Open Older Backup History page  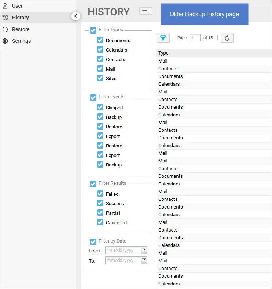point(204,14)
